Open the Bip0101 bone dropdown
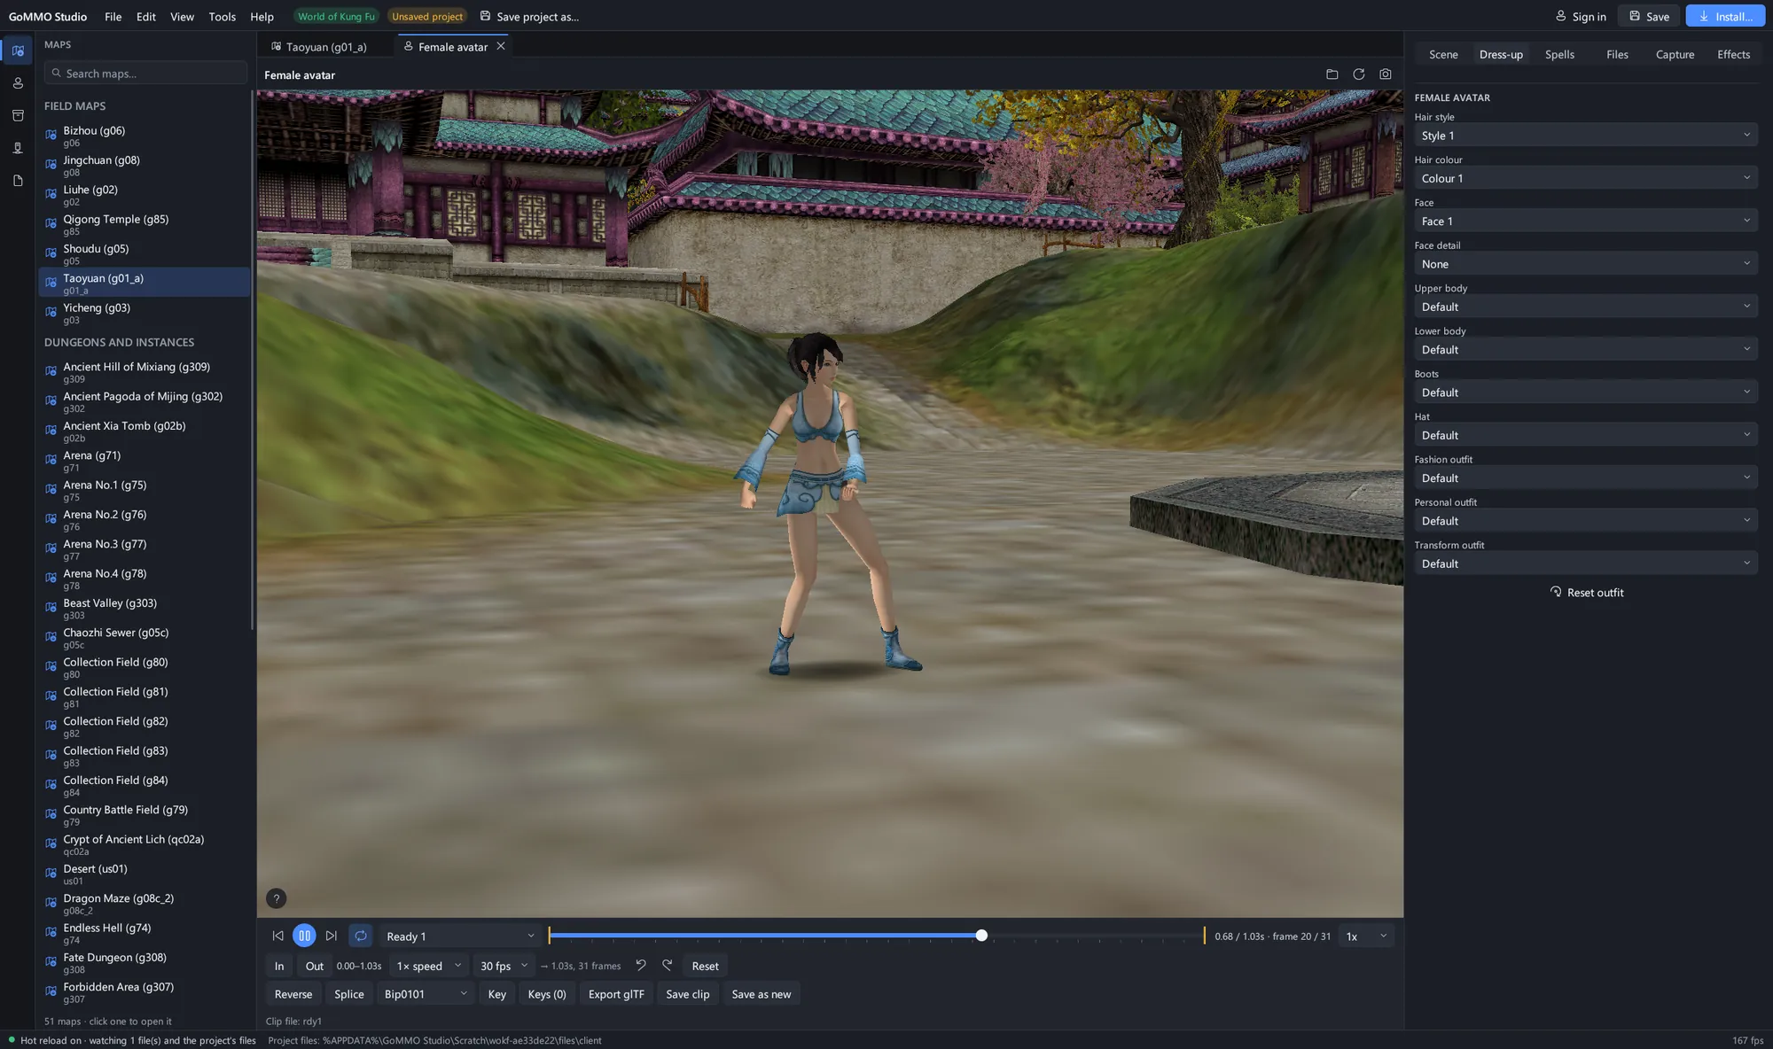This screenshot has height=1049, width=1773. click(426, 994)
